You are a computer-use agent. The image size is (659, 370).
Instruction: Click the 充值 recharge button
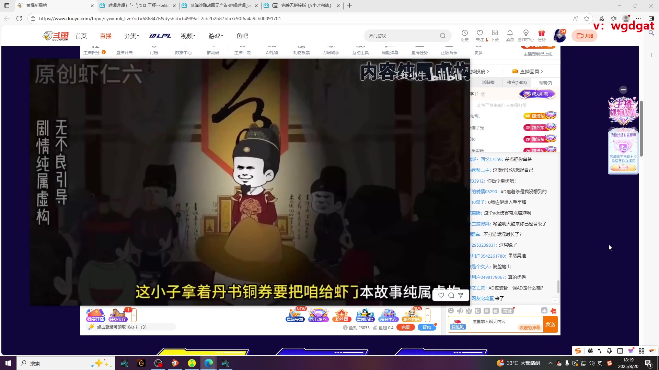tap(405, 328)
